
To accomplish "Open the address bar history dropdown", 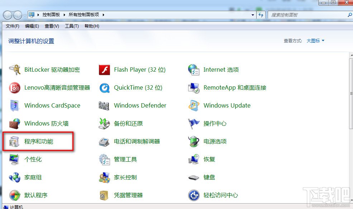I will tap(253, 15).
